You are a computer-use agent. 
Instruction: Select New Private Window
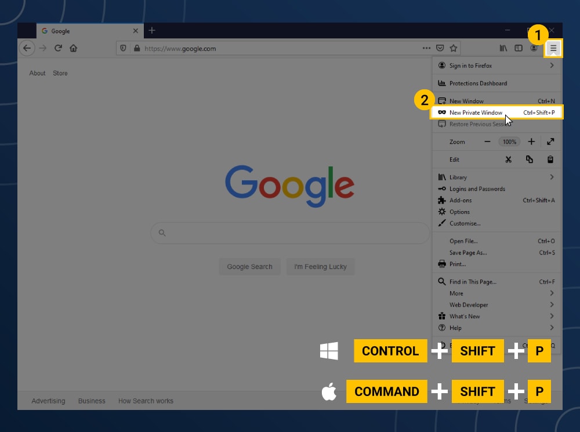(x=496, y=112)
